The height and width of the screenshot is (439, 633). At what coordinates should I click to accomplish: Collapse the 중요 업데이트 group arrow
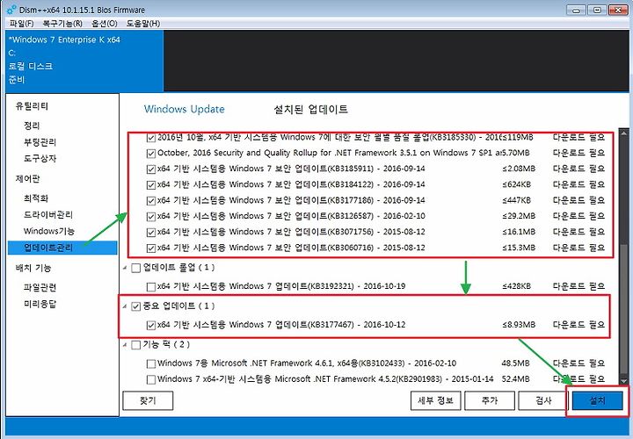[125, 306]
